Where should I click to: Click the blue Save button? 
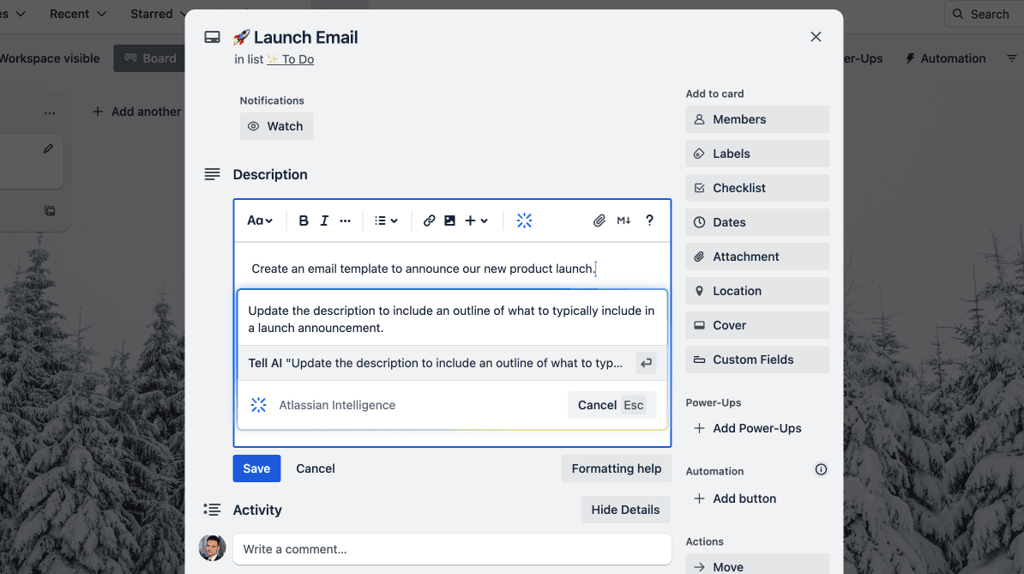(256, 468)
